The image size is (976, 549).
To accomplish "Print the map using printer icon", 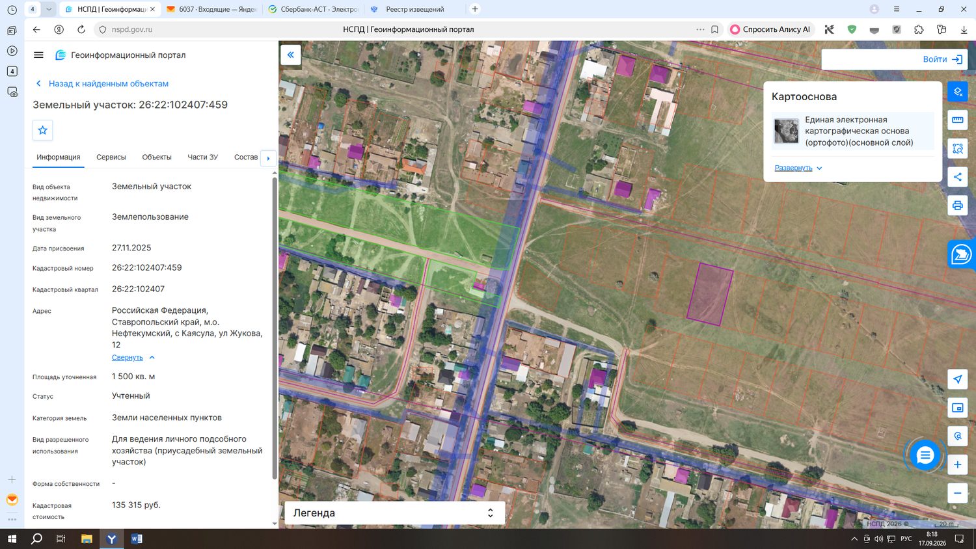I will [958, 206].
